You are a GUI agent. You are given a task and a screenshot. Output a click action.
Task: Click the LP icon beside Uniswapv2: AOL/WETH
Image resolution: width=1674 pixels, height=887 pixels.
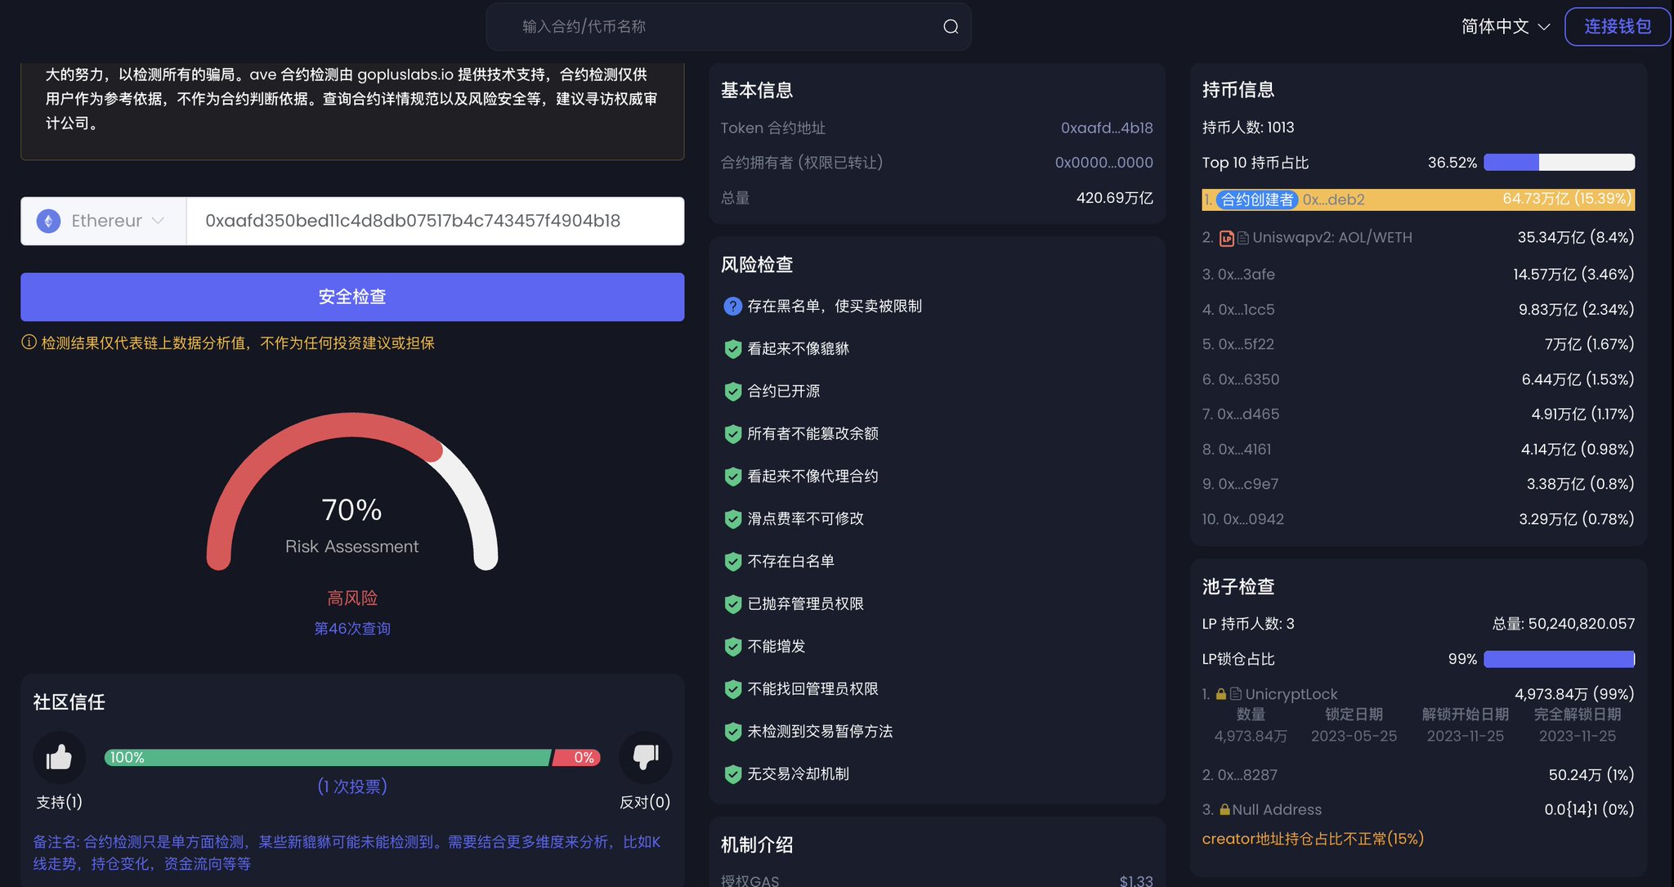click(1227, 238)
